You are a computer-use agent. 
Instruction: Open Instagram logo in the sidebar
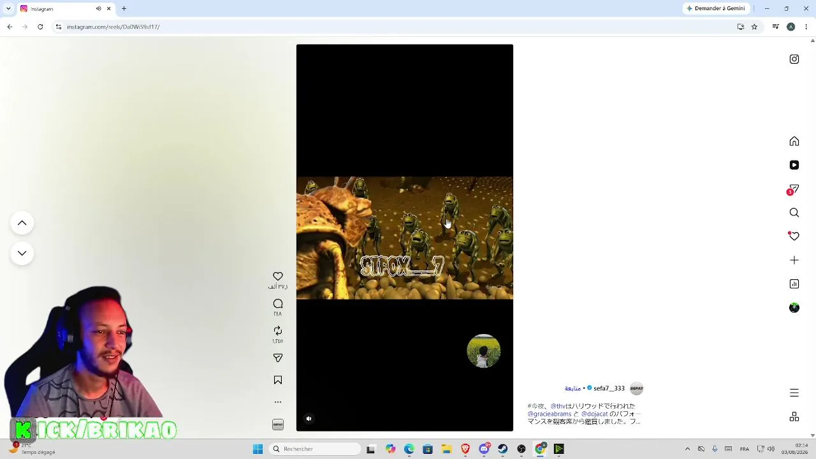[x=794, y=59]
